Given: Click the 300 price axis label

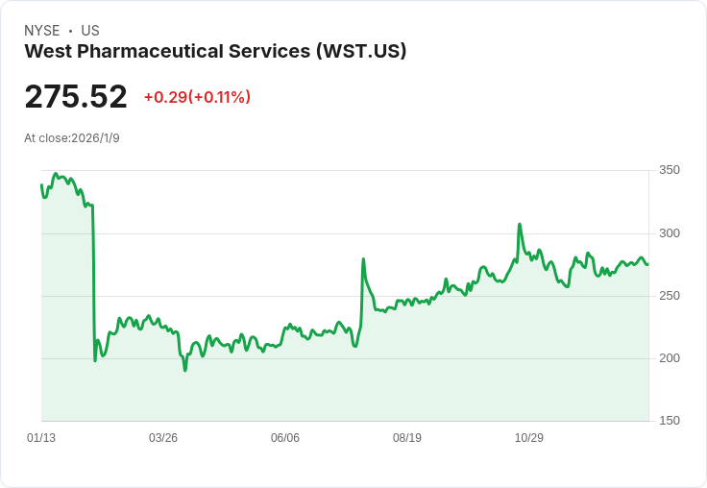Looking at the screenshot, I should coord(670,233).
